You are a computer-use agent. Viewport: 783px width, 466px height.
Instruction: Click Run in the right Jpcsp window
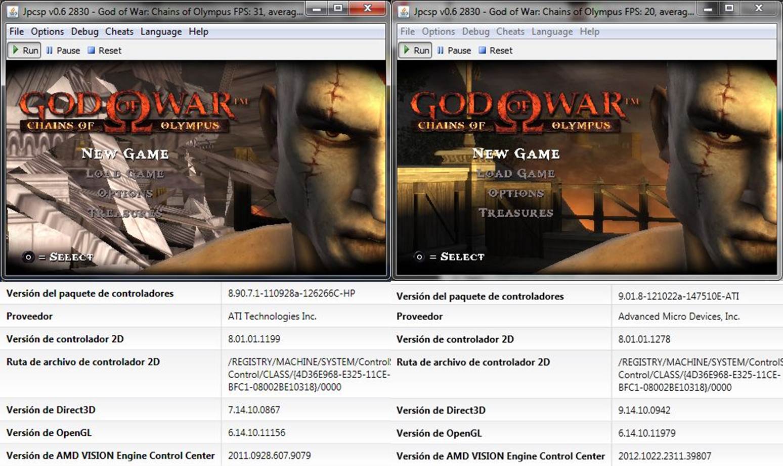(415, 50)
